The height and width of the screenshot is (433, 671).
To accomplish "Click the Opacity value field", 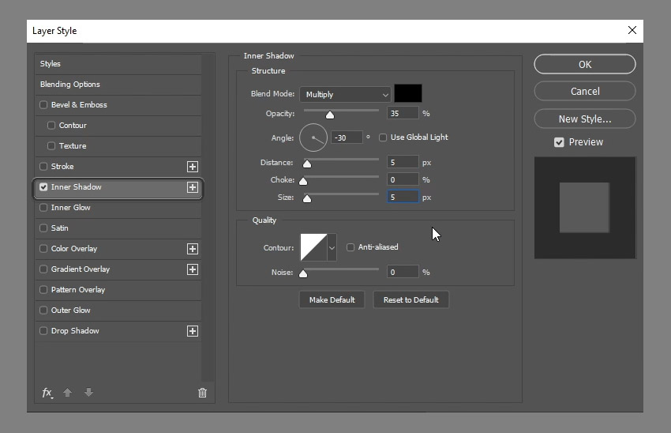I will coord(403,114).
